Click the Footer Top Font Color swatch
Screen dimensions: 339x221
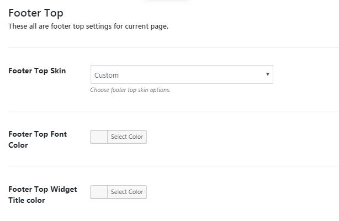tap(99, 137)
